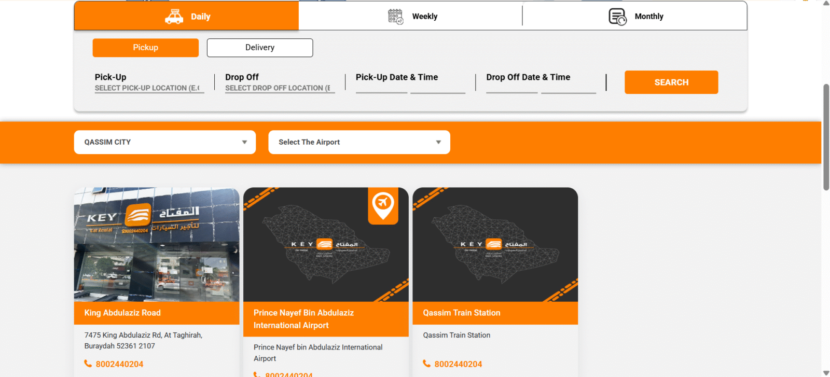Click the monthly schedule icon
Screen dimensions: 830x377
pos(617,17)
